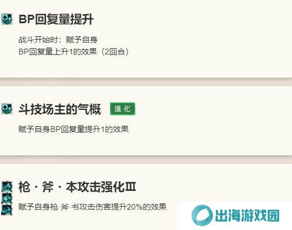Click the 赋予自身BP回复量提升1的效果 description
The height and width of the screenshot is (230, 292).
74,129
